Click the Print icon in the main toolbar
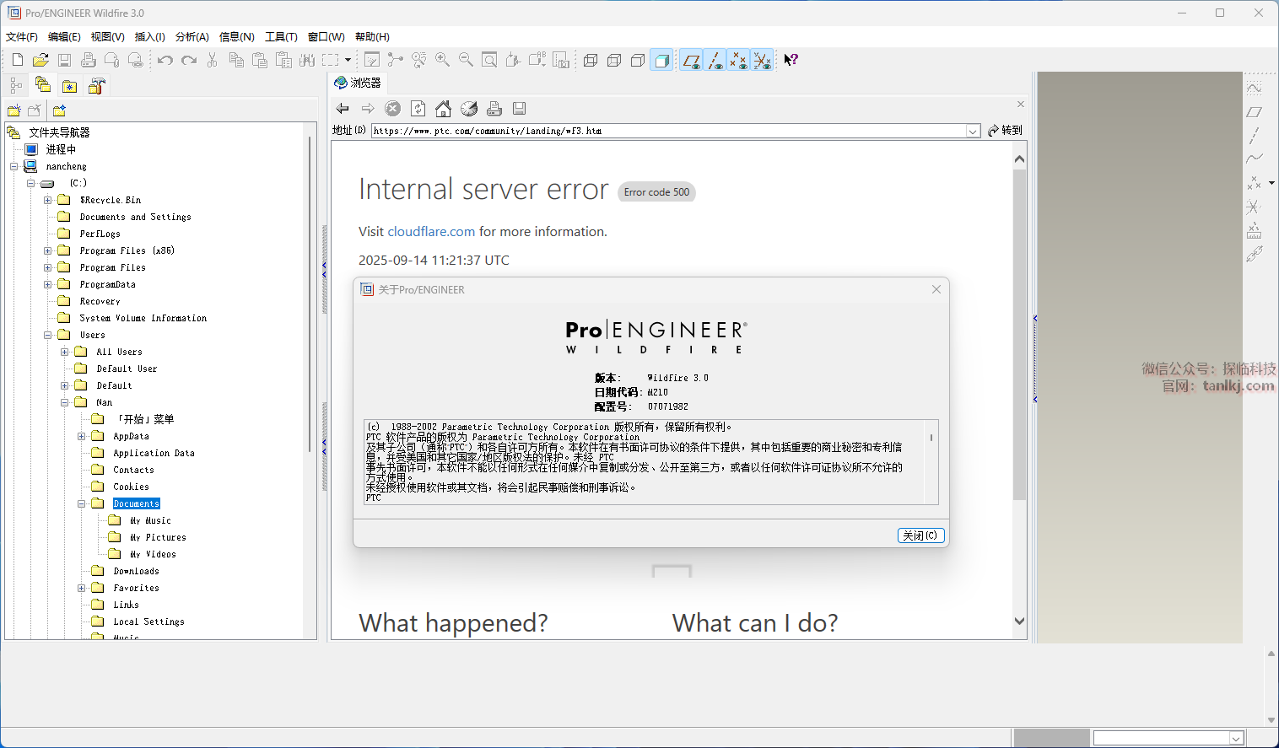Viewport: 1279px width, 748px height. tap(88, 60)
